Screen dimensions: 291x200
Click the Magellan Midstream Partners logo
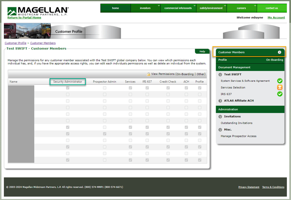pyautogui.click(x=38, y=11)
